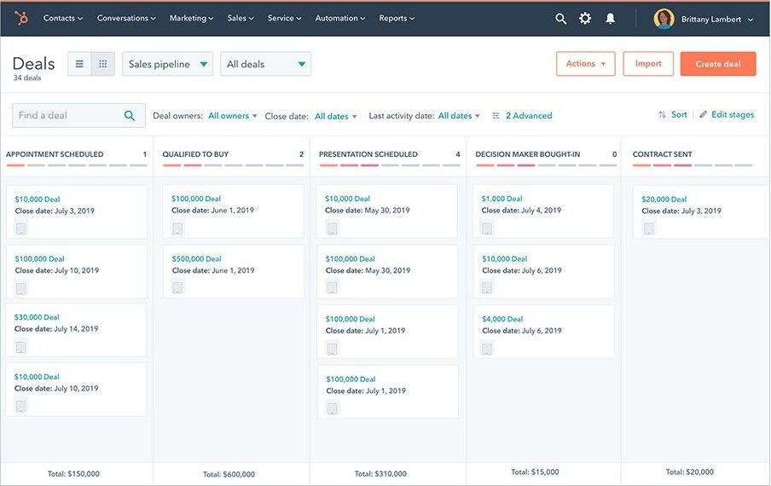Viewport: 771px width, 486px height.
Task: Click company icon on $1,000 Deal card
Action: [487, 229]
